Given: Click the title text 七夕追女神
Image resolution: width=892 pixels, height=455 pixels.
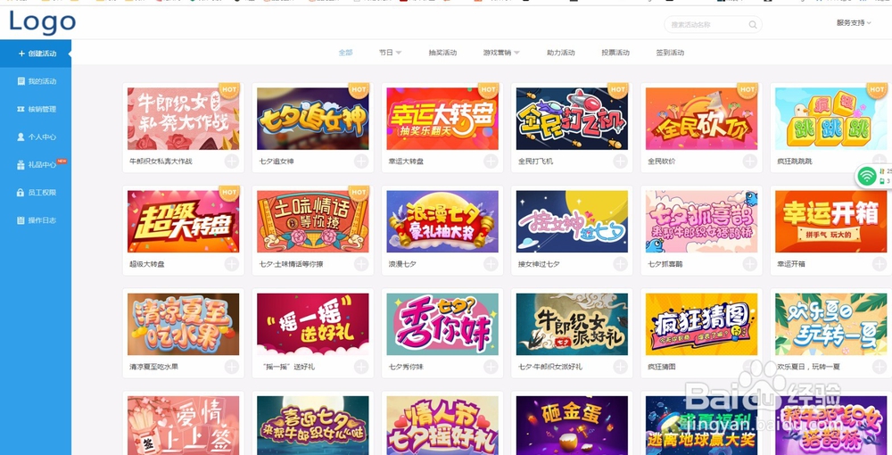Looking at the screenshot, I should point(277,161).
